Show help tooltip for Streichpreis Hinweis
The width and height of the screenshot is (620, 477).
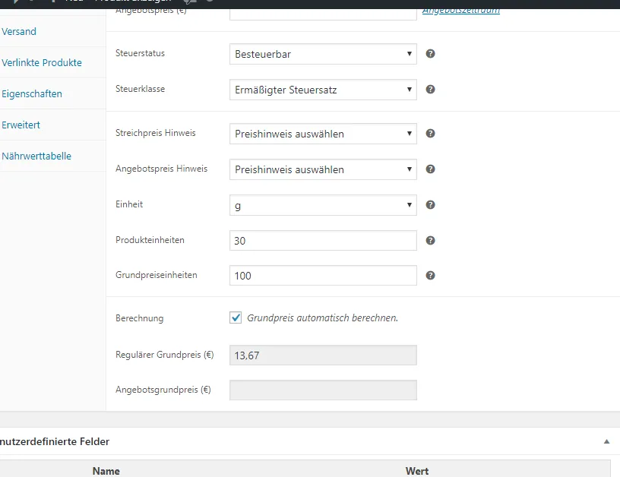coord(430,134)
